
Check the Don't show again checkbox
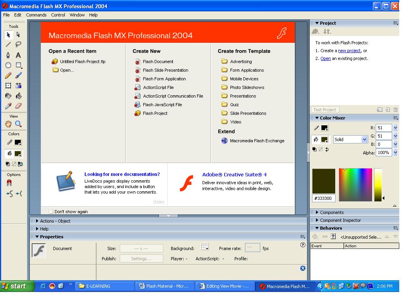point(51,212)
